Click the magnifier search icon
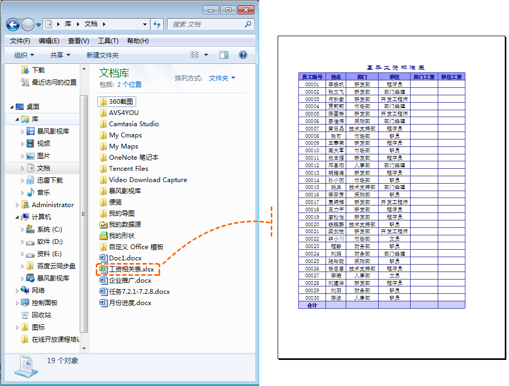Image resolution: width=509 pixels, height=386 pixels. point(248,24)
